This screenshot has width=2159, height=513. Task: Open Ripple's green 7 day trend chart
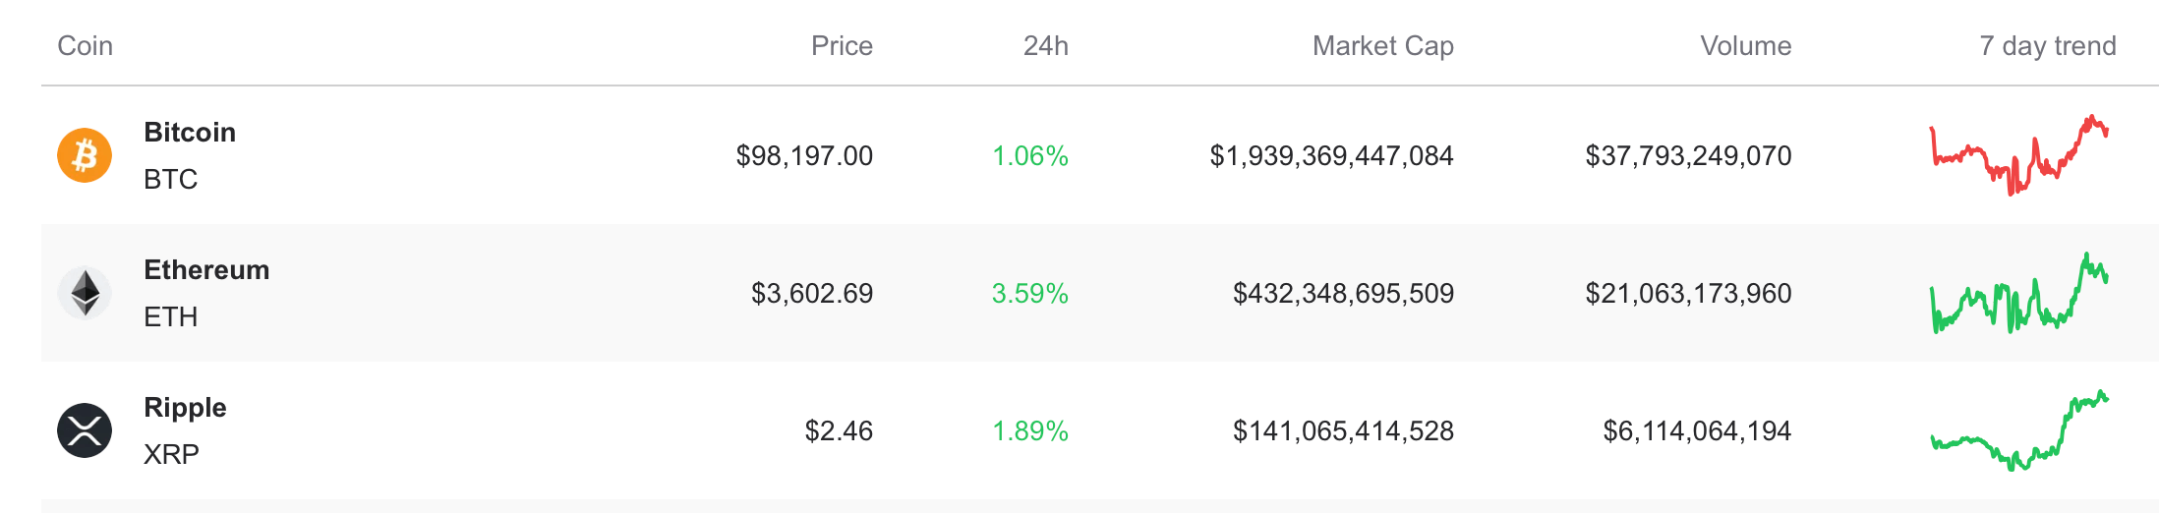click(2018, 430)
